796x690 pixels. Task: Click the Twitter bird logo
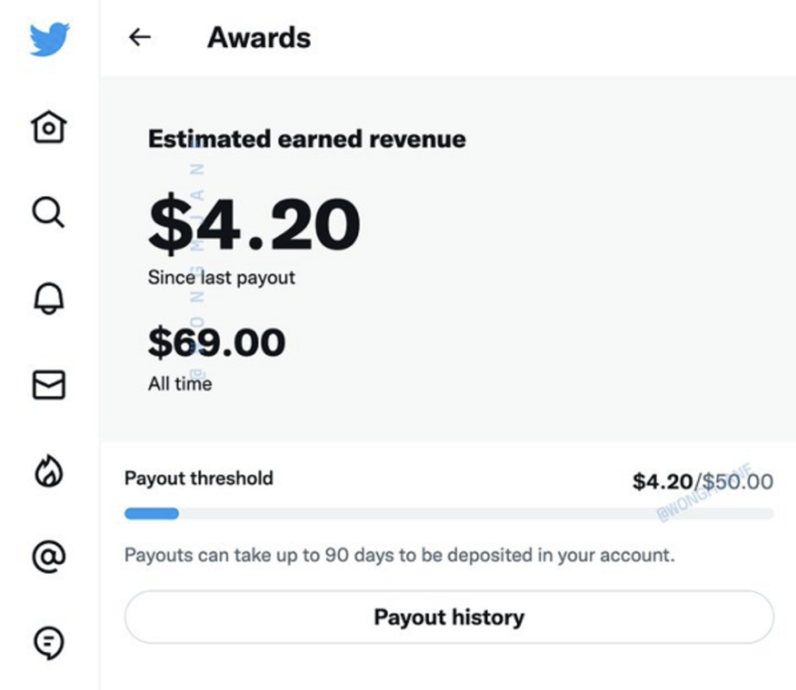pos(49,40)
